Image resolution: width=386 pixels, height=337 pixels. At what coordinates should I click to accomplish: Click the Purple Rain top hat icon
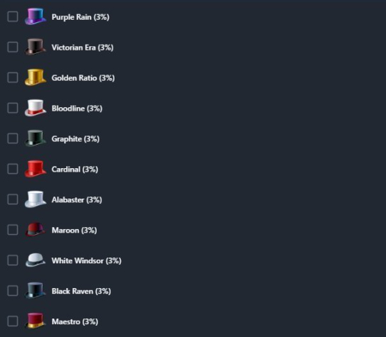click(36, 16)
